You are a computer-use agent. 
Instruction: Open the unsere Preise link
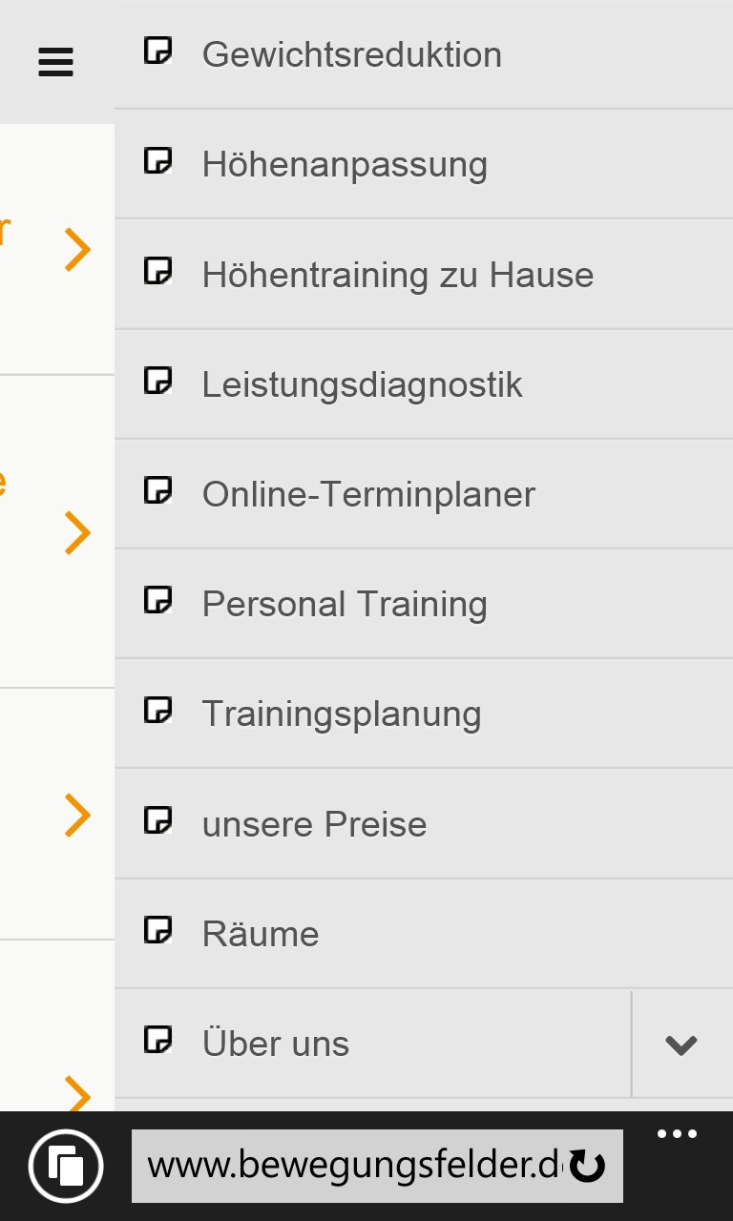click(314, 824)
